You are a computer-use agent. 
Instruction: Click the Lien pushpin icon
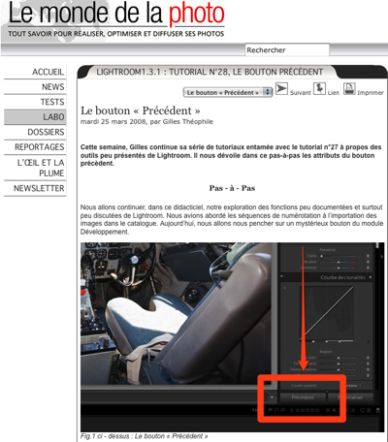point(319,89)
